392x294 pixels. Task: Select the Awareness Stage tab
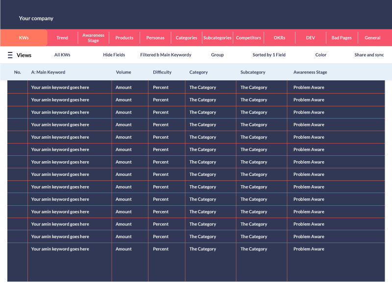pos(93,38)
